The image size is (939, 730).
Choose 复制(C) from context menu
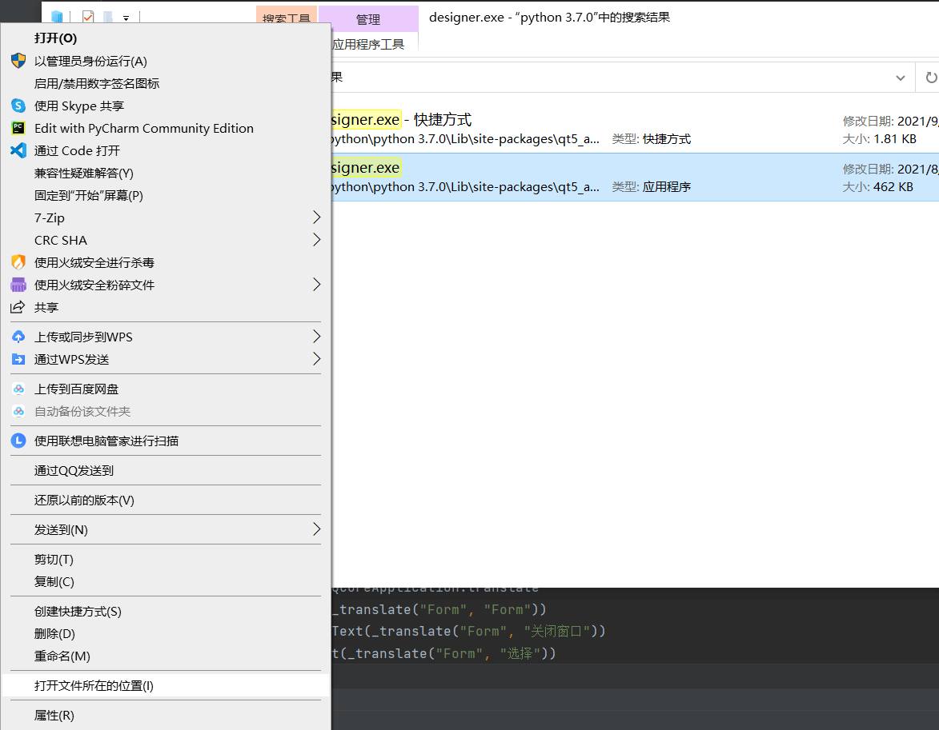pyautogui.click(x=167, y=581)
